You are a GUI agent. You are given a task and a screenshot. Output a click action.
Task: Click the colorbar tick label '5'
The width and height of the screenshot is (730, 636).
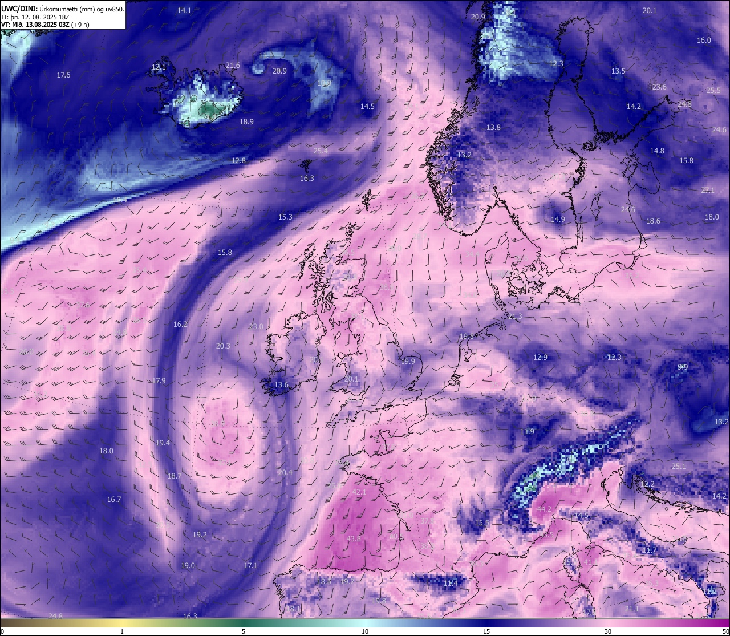(x=244, y=631)
